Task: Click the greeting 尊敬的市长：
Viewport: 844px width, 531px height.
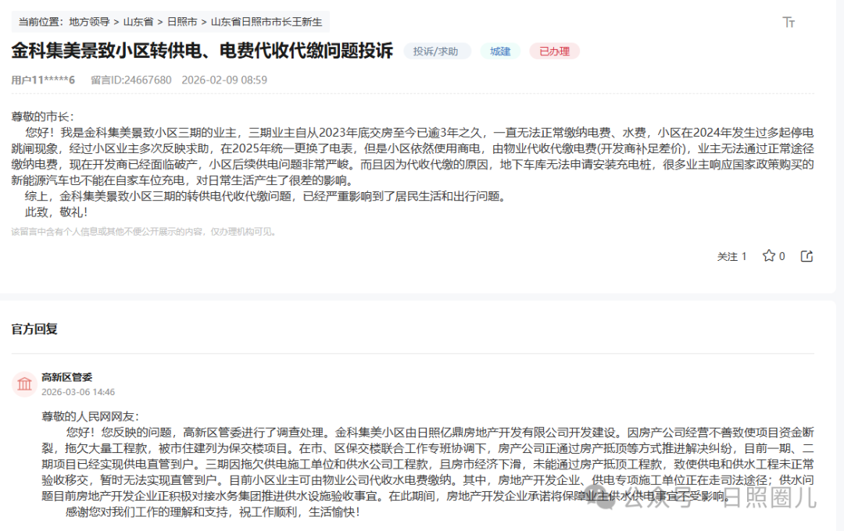Action: pos(43,117)
